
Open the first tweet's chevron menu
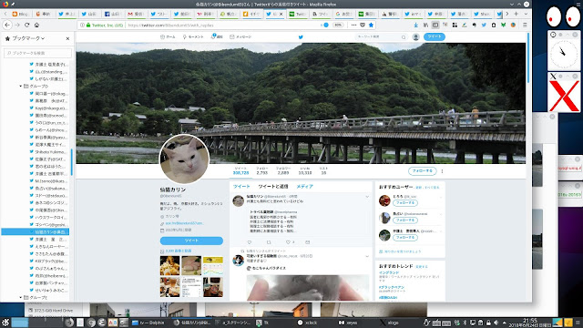[x=367, y=197]
